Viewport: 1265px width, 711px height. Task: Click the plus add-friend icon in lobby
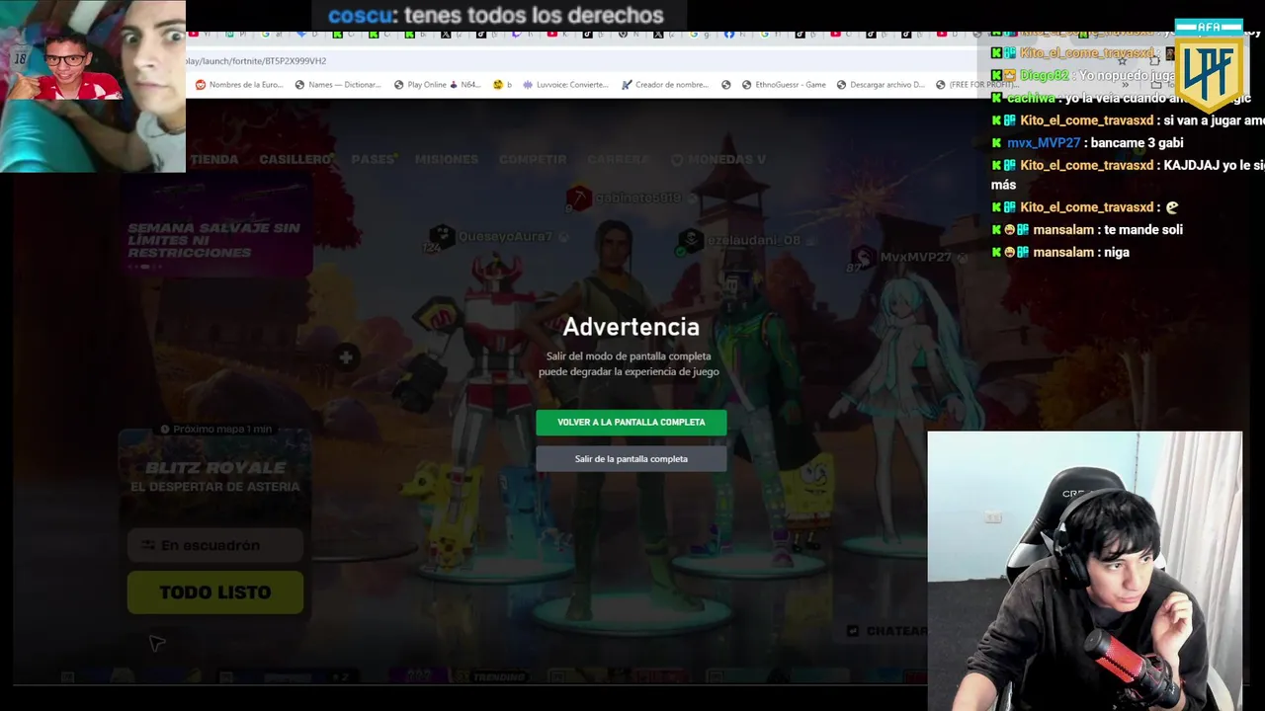click(346, 357)
